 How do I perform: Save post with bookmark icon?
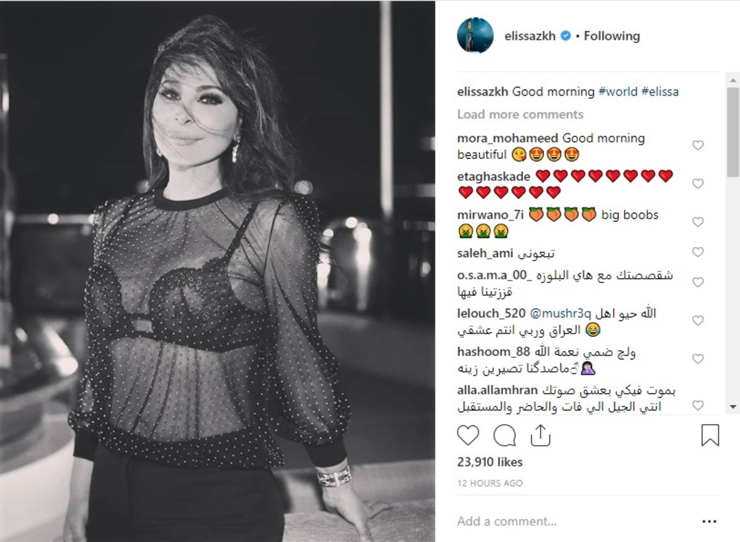click(710, 436)
